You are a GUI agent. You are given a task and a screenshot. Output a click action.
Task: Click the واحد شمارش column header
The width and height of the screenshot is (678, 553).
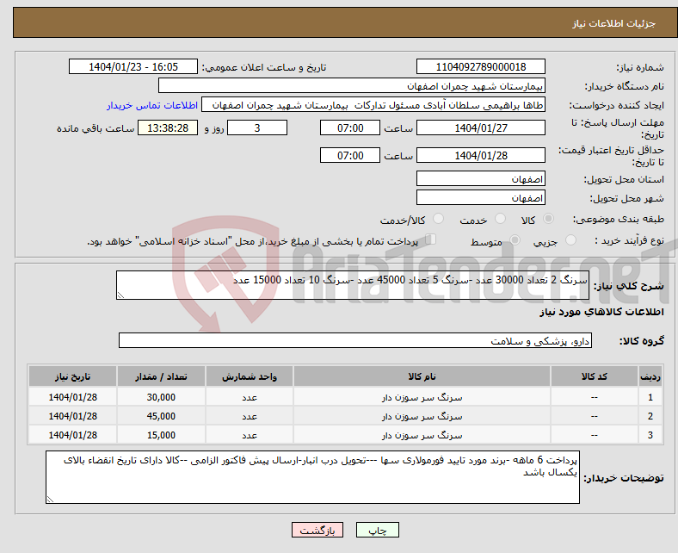[x=250, y=376]
